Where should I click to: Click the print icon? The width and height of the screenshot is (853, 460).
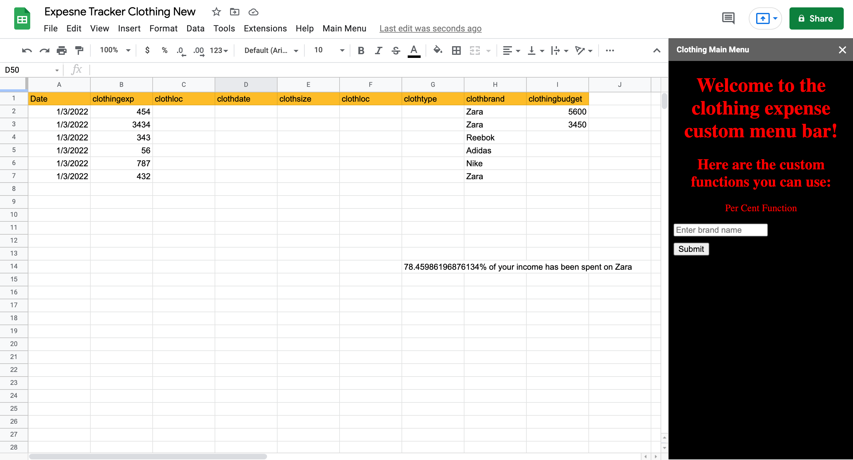(x=62, y=50)
